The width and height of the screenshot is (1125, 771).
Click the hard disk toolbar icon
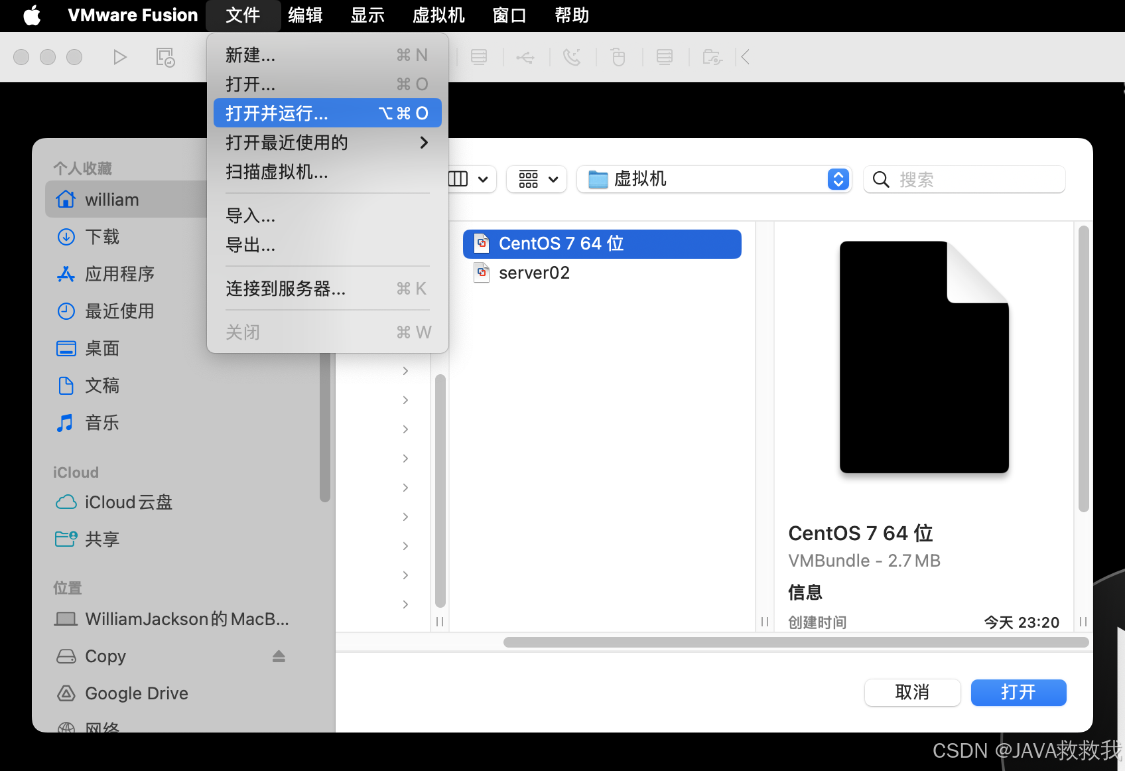coord(479,57)
